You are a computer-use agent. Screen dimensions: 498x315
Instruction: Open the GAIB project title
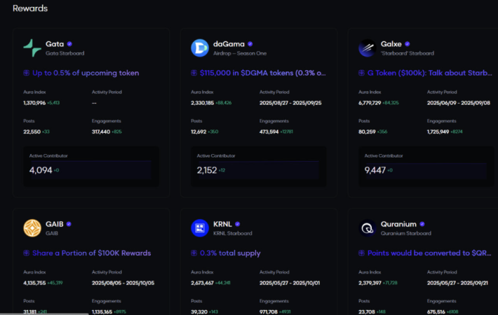click(x=54, y=224)
